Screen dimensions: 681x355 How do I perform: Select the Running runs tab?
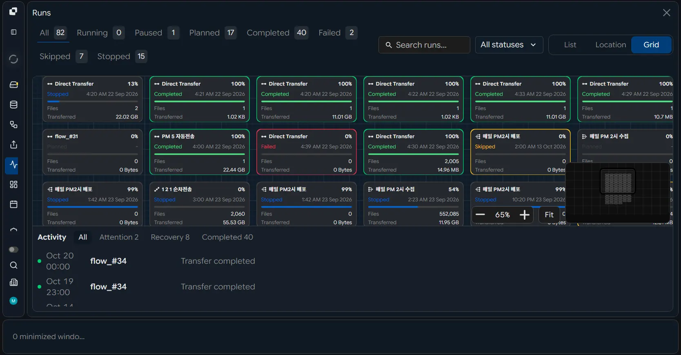(100, 33)
